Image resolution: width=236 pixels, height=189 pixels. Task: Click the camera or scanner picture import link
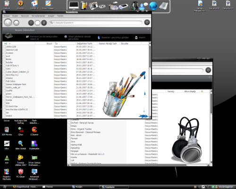point(42,37)
